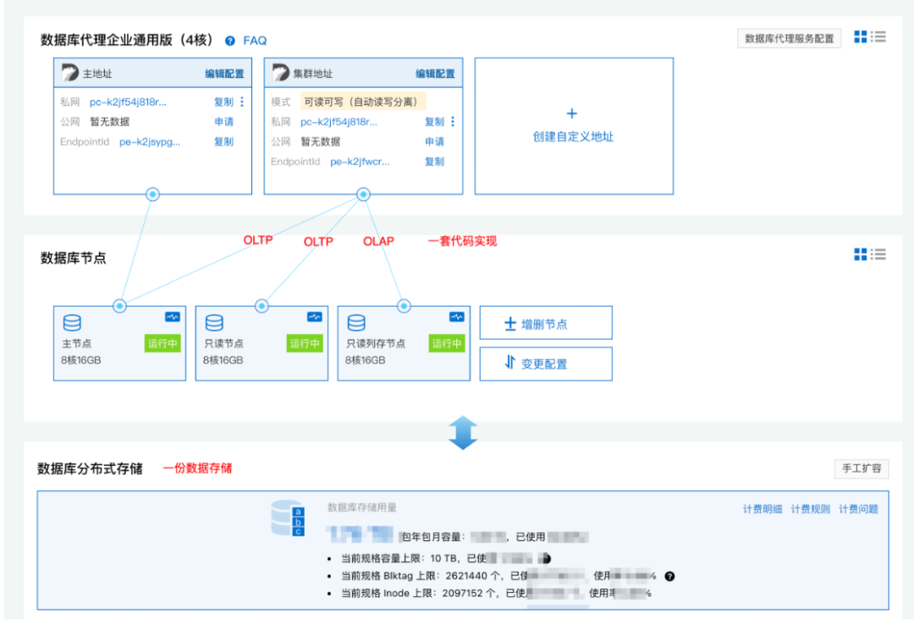
Task: Switch database nodes section to list view
Action: [x=878, y=254]
